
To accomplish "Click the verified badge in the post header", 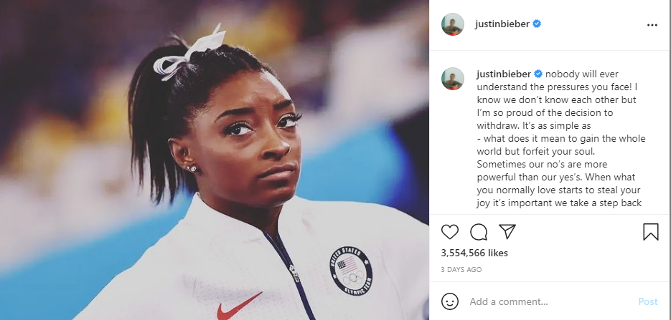I will coord(537,24).
